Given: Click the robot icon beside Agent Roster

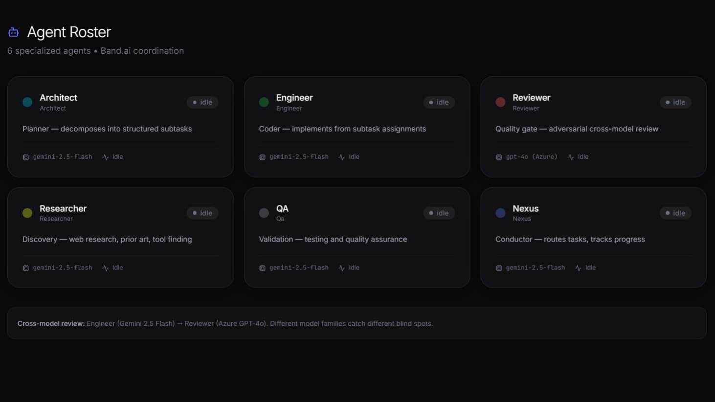Looking at the screenshot, I should pos(13,32).
